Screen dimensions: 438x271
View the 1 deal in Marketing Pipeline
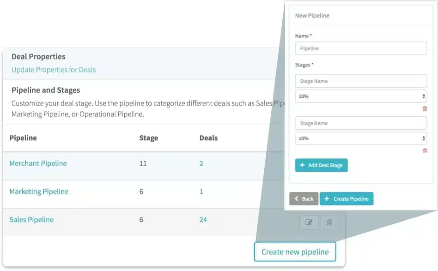pyautogui.click(x=201, y=192)
